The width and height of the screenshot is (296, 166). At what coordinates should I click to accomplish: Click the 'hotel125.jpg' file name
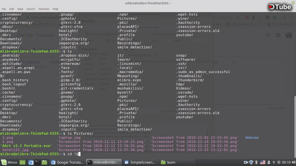15,150
